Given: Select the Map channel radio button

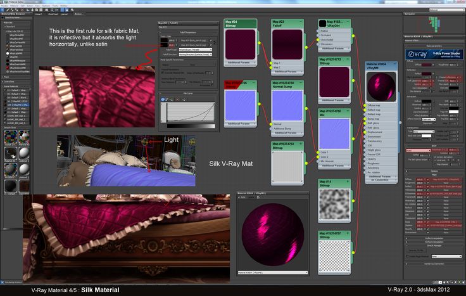Looking at the screenshot, I should coord(435,164).
